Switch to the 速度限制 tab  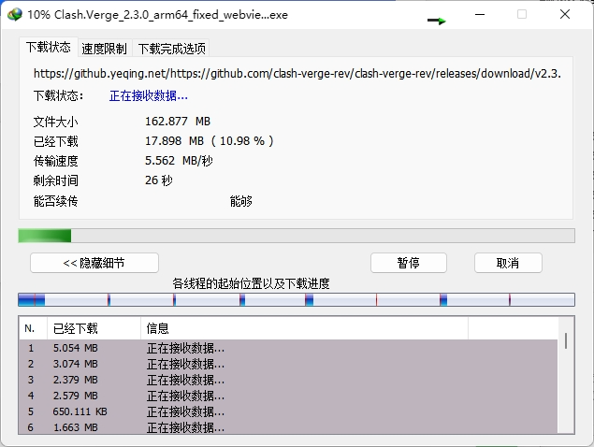click(x=104, y=49)
